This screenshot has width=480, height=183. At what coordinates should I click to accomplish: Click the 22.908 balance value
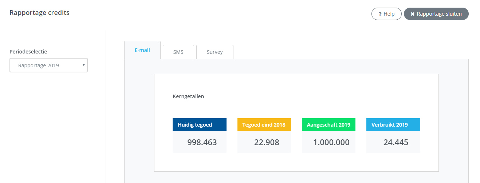[267, 142]
